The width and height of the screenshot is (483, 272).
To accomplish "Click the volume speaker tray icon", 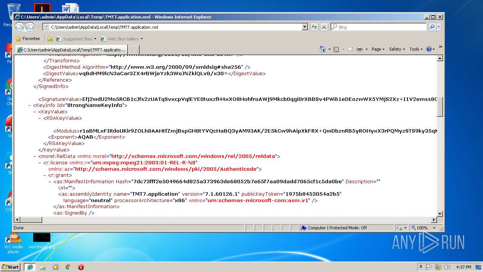I will click(x=447, y=267).
